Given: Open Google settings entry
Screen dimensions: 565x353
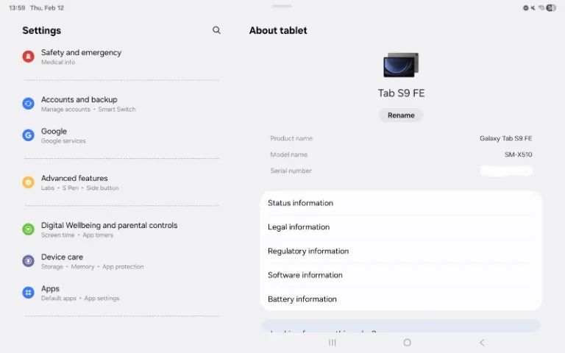Looking at the screenshot, I should [x=121, y=135].
